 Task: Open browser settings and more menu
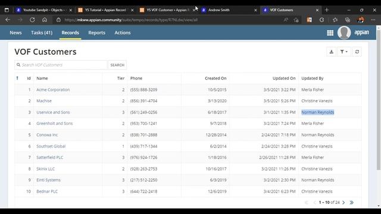coord(373,20)
